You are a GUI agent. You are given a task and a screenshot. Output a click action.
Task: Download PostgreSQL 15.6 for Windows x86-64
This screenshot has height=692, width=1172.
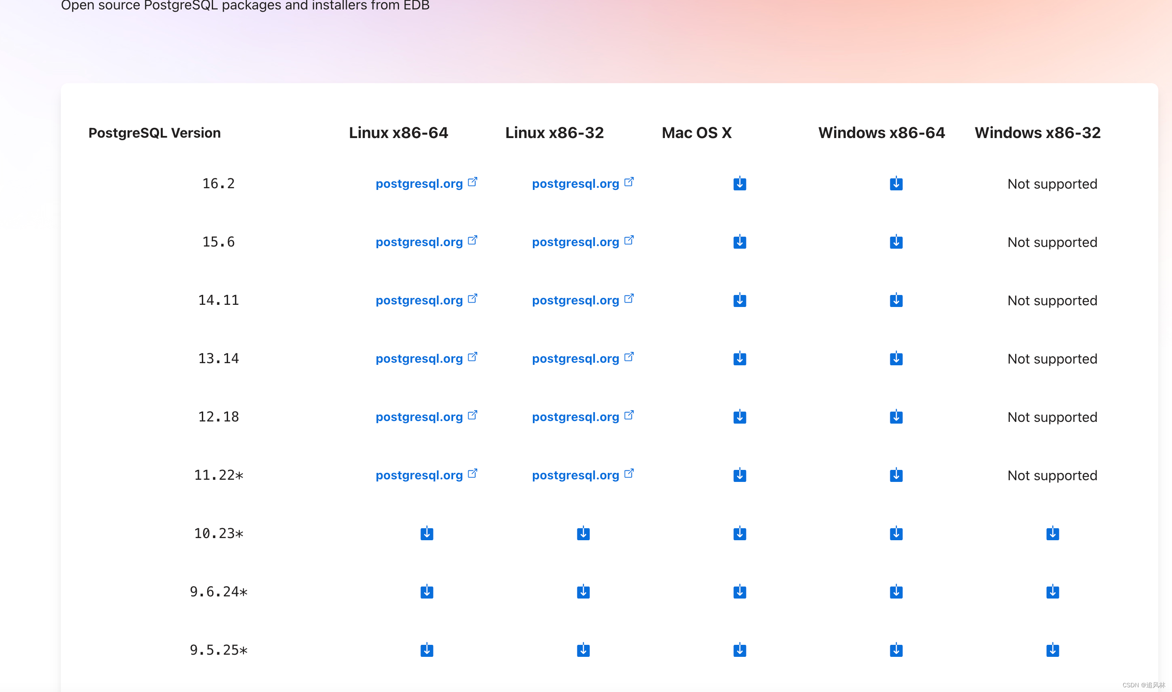tap(896, 242)
